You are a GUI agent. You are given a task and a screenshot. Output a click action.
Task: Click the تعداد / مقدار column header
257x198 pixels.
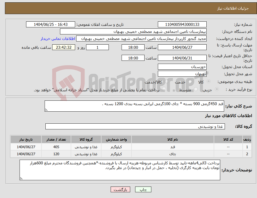[56, 140]
